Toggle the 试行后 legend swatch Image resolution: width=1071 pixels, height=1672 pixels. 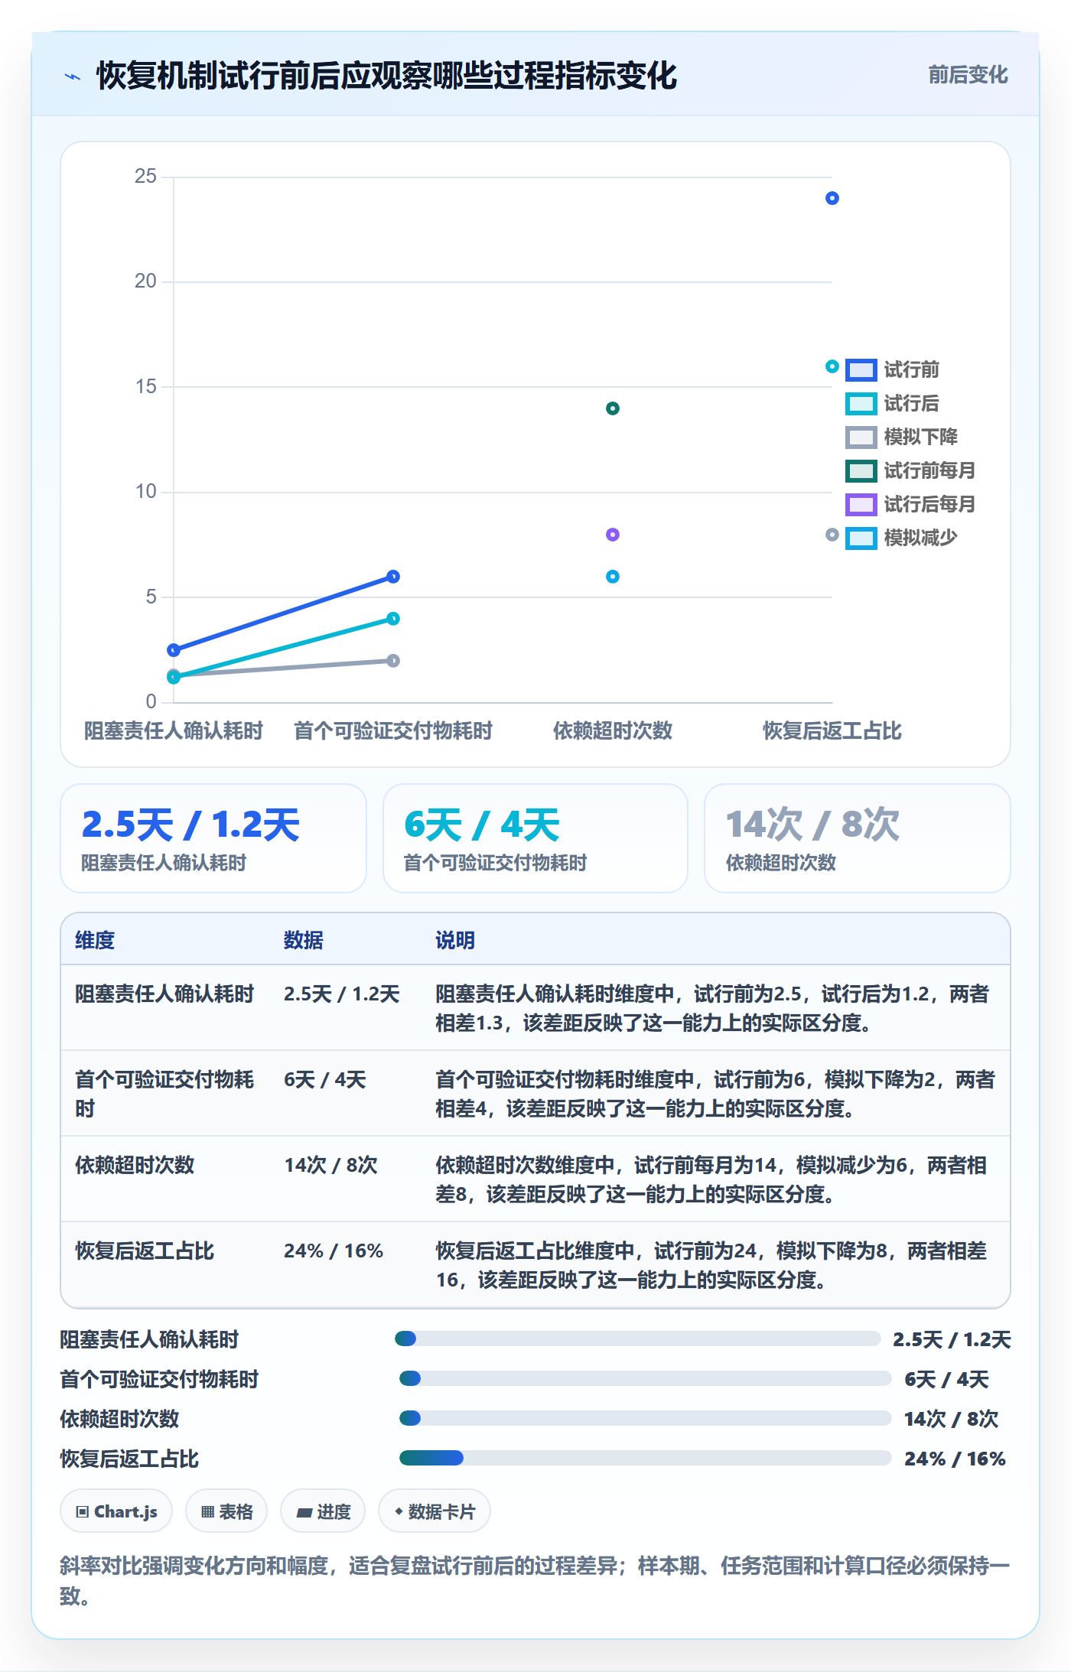[861, 404]
